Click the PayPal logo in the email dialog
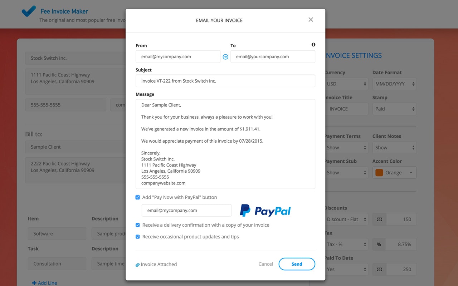This screenshot has width=458, height=286. pos(265,211)
